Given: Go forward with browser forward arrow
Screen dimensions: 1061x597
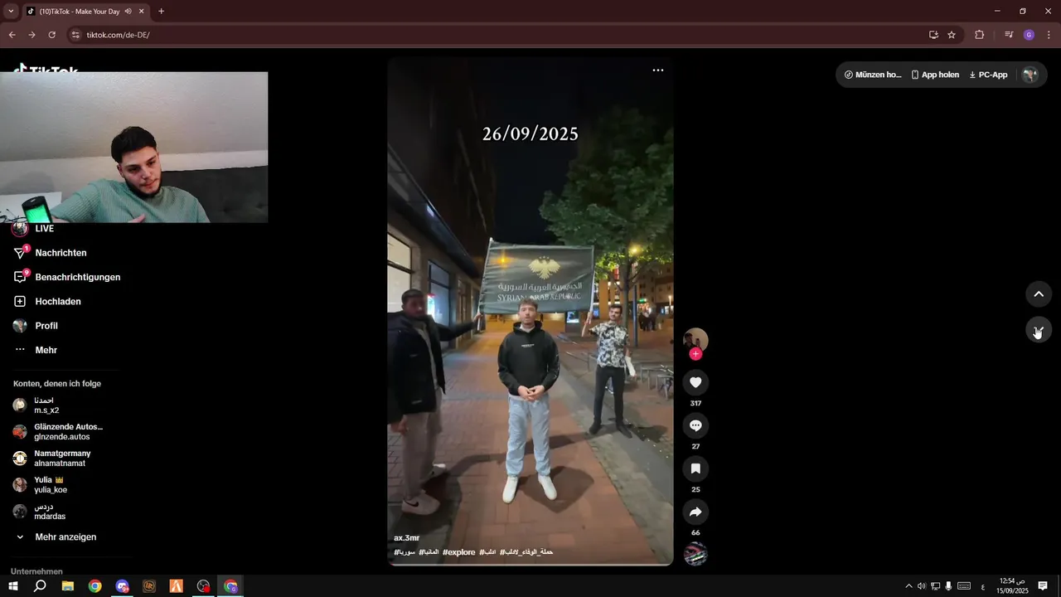Looking at the screenshot, I should tap(31, 35).
